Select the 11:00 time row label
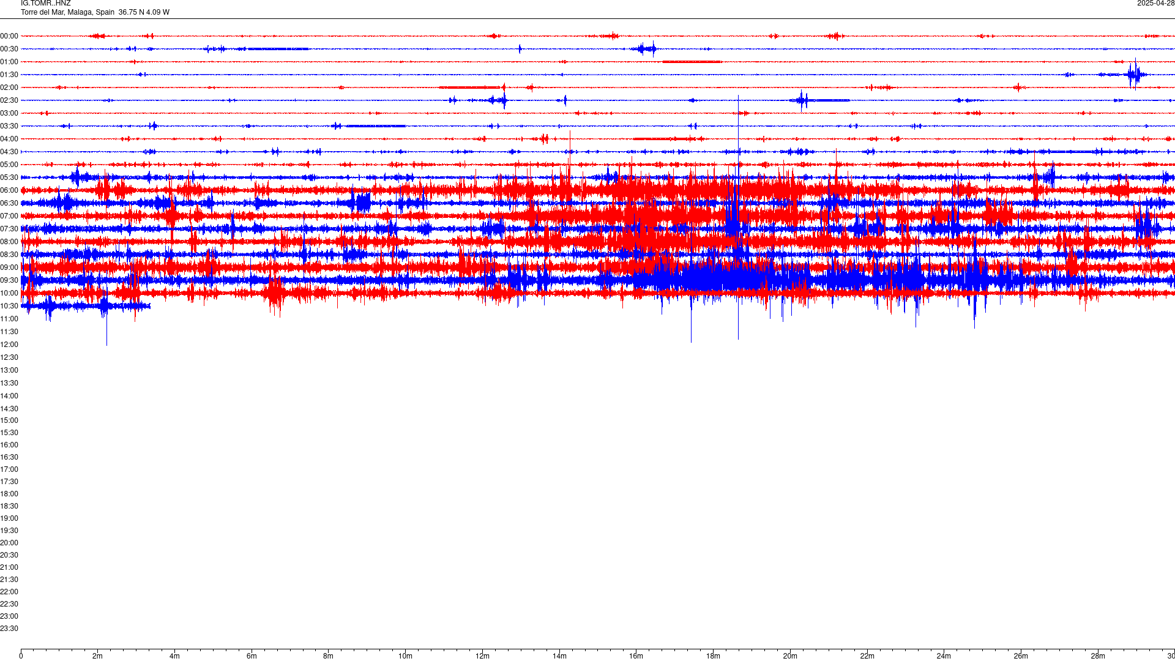1175x661 pixels. 9,319
